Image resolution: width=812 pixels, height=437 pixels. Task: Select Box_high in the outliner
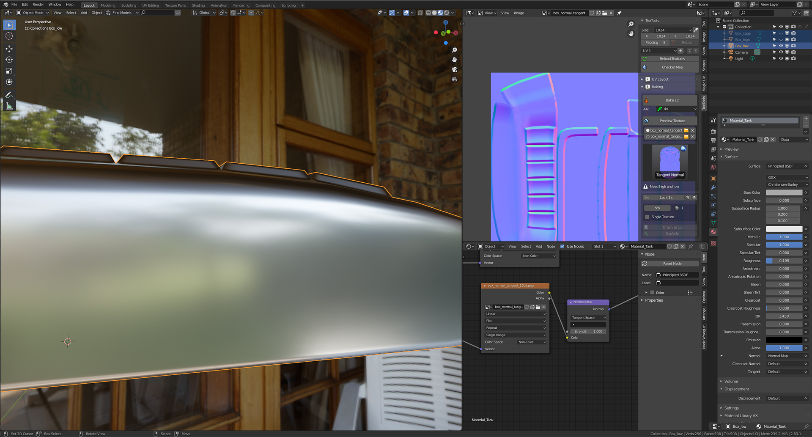click(x=742, y=39)
